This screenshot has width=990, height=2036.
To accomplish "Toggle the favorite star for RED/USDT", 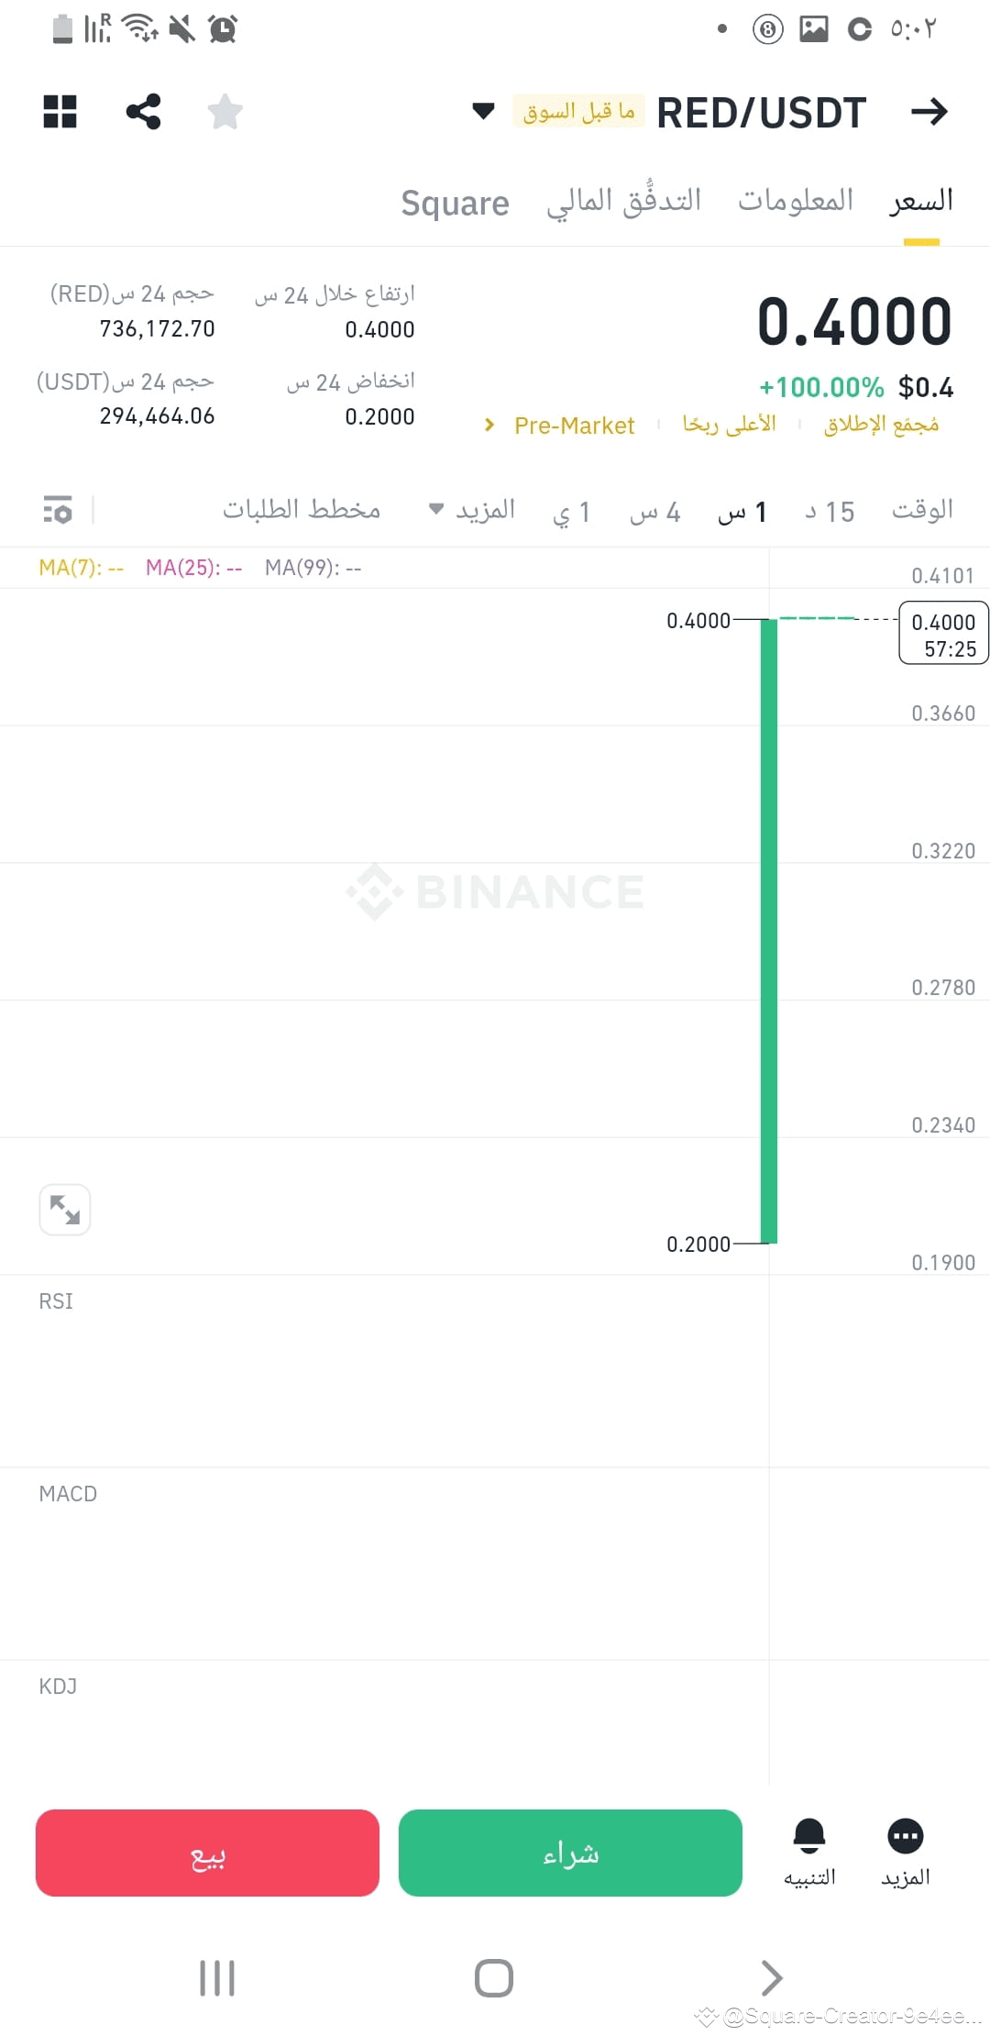I will coord(224,112).
